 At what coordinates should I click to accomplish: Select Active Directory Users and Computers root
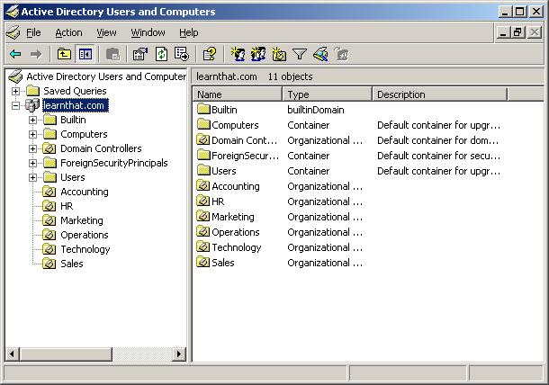click(106, 76)
